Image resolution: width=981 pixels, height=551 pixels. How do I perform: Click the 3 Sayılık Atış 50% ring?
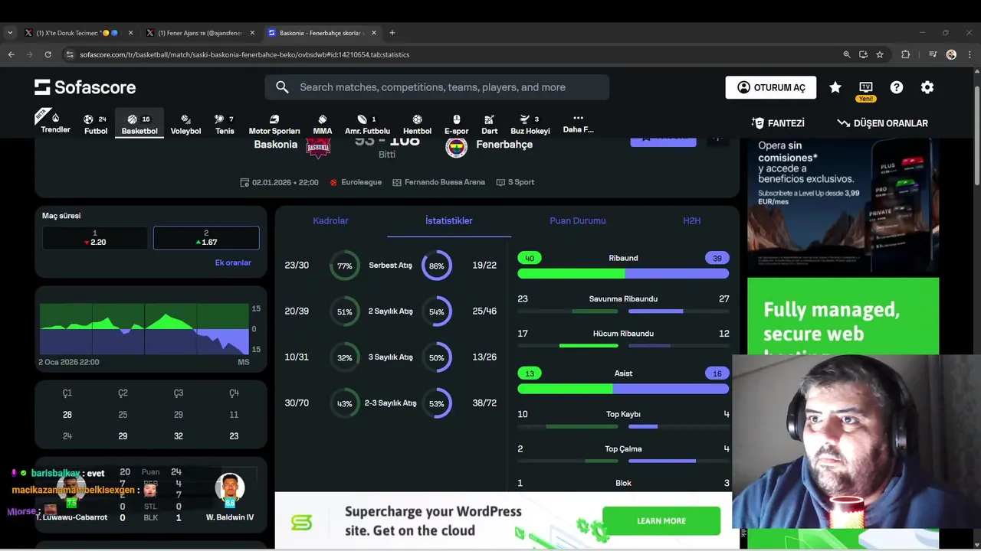pyautogui.click(x=437, y=357)
